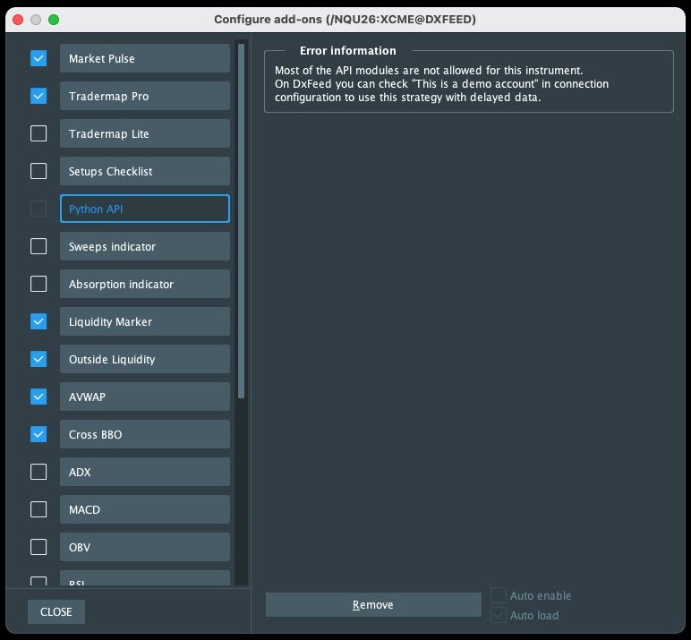Toggle the disabled Python API checkbox
Image resolution: width=691 pixels, height=640 pixels.
coord(38,209)
